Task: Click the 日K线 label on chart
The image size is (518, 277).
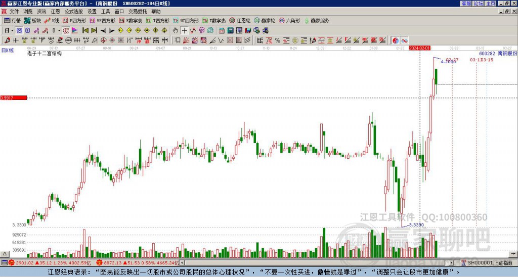Action: [x=8, y=50]
